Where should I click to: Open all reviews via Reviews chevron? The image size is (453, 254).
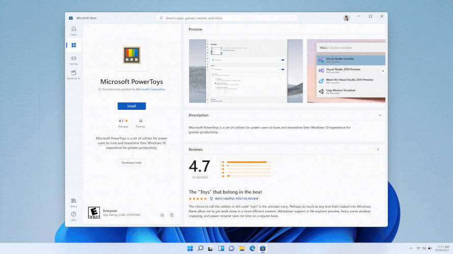[378, 149]
